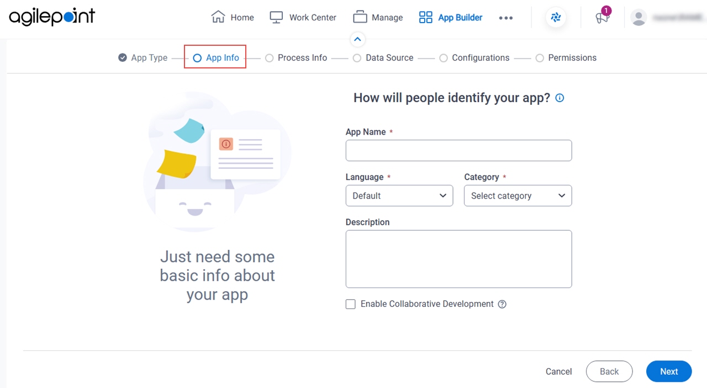
Task: Go to the Data Source step
Action: click(x=383, y=58)
